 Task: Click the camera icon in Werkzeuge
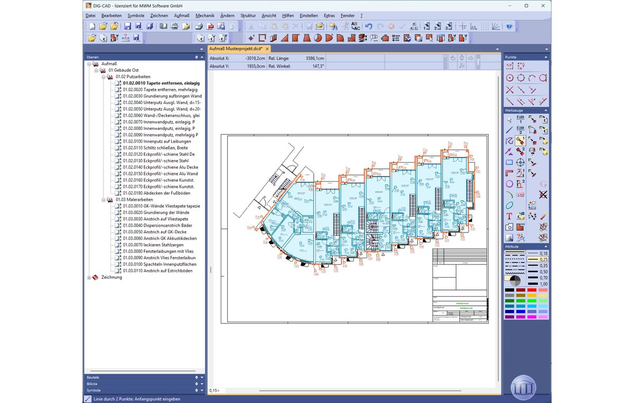509,227
